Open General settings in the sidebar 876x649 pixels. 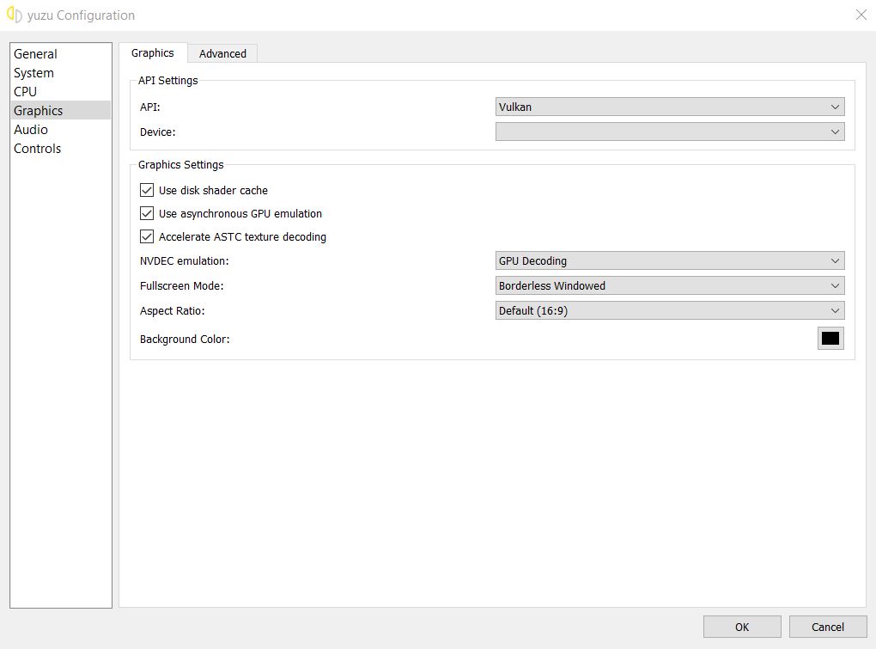[36, 54]
